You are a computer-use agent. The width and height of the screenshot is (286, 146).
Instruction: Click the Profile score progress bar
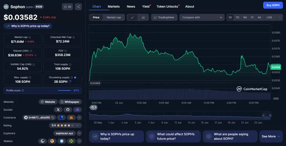[65, 91]
